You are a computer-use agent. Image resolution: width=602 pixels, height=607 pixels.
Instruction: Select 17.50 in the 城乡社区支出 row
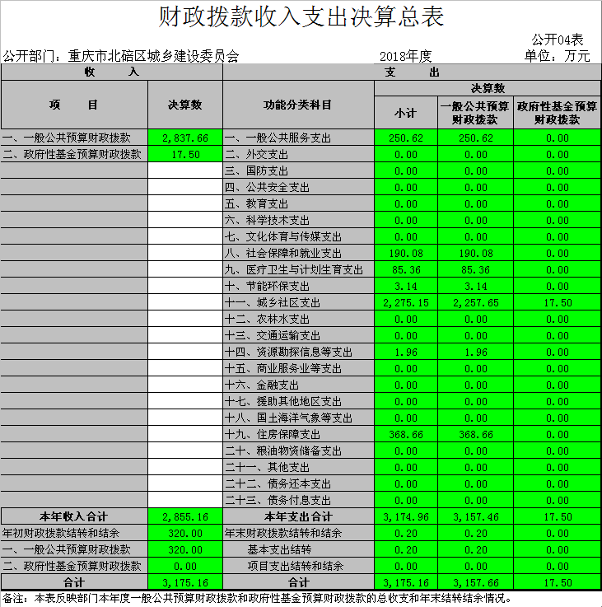[557, 302]
